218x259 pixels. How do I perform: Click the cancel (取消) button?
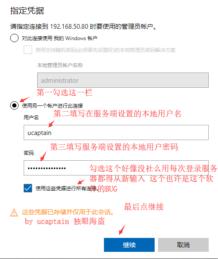[x=183, y=245]
